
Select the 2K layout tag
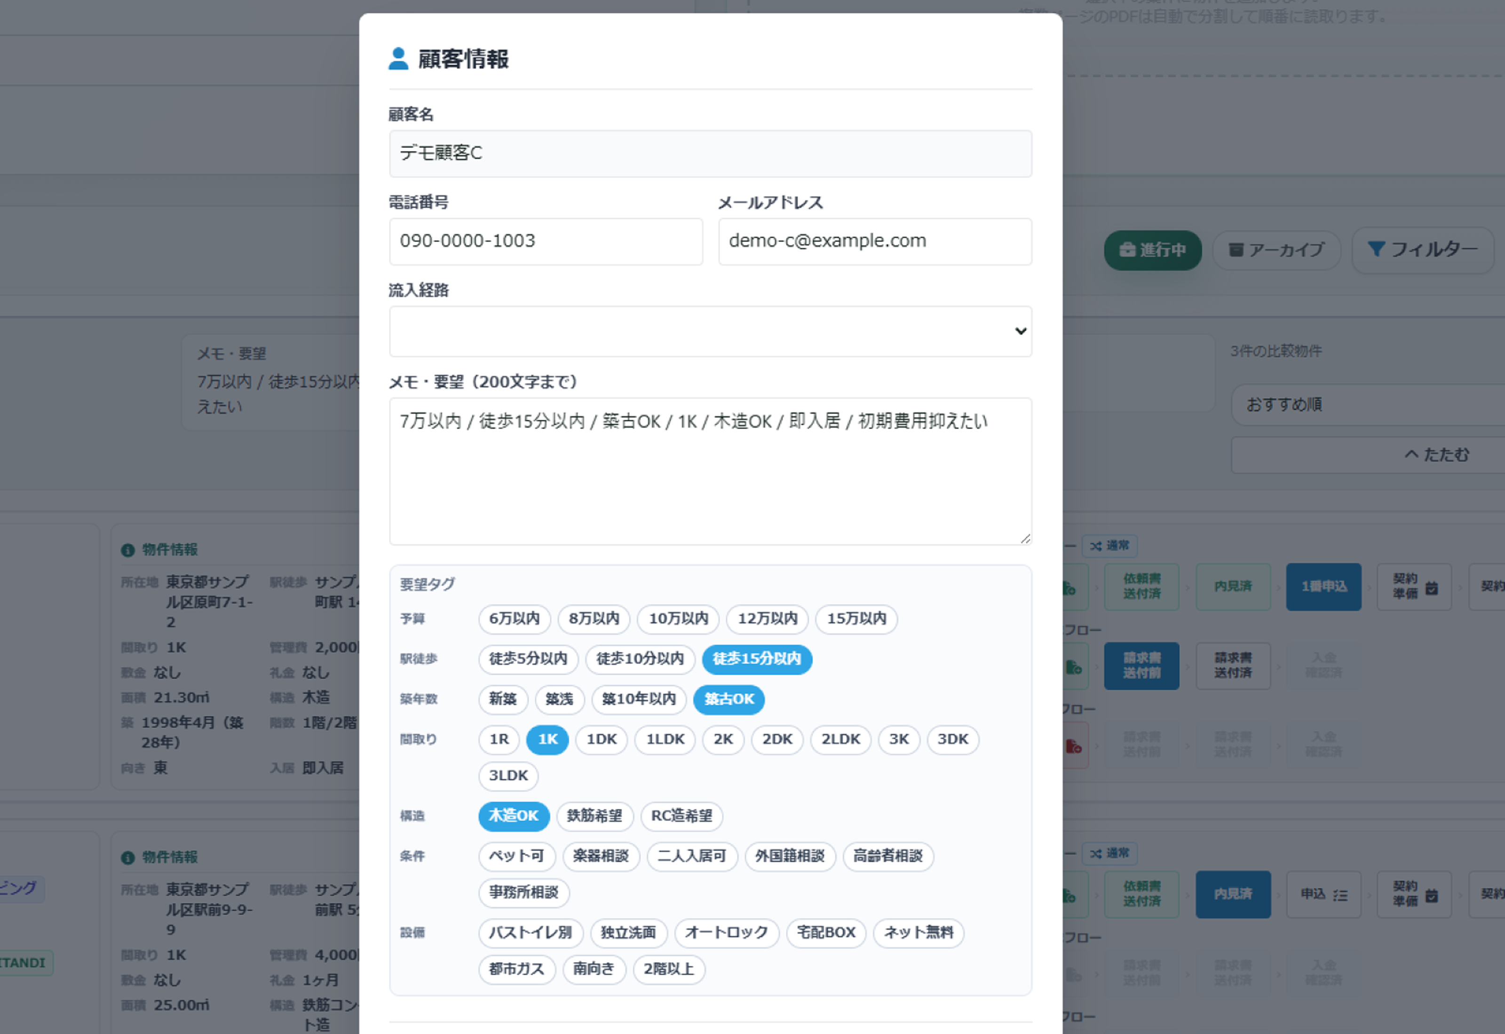723,739
